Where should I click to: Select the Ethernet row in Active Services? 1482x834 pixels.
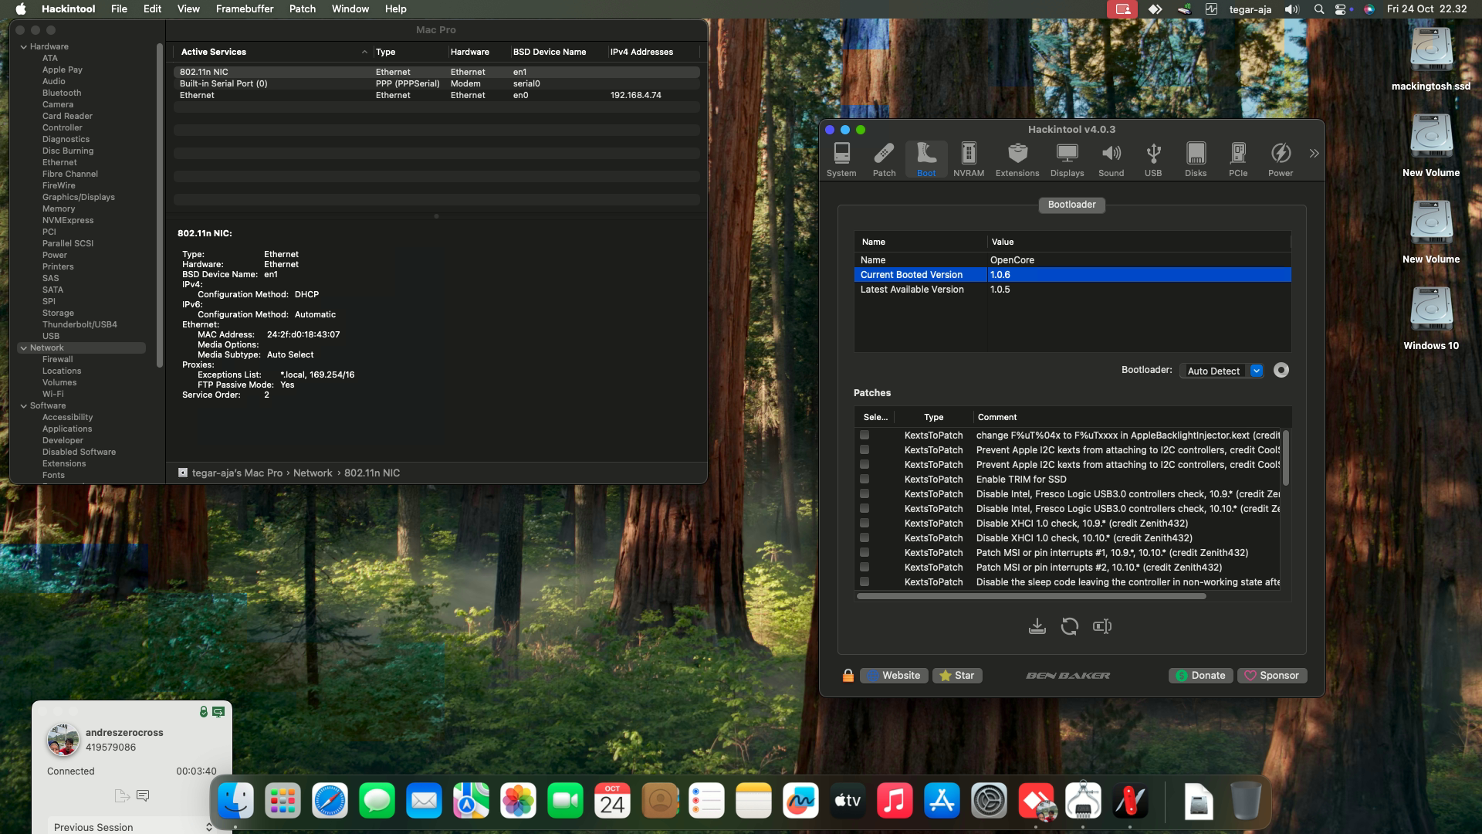click(x=437, y=96)
